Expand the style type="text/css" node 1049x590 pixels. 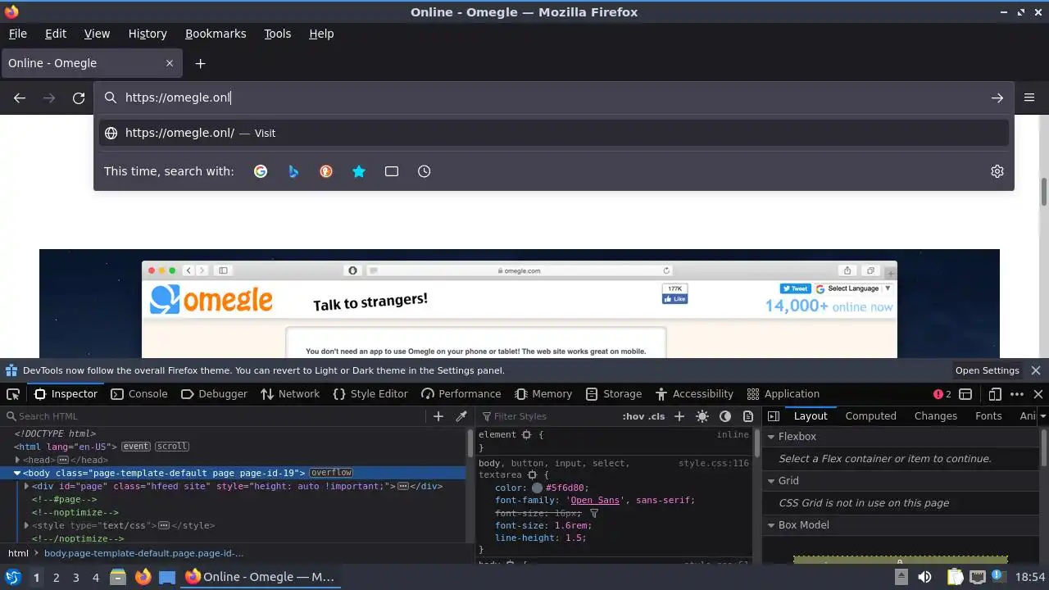[x=26, y=525]
